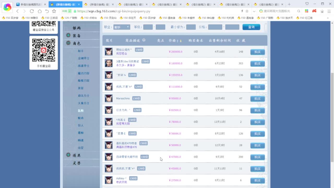The height and width of the screenshot is (188, 334).
Task: Expand the 道具 category in sidebar
Action: 68,155
